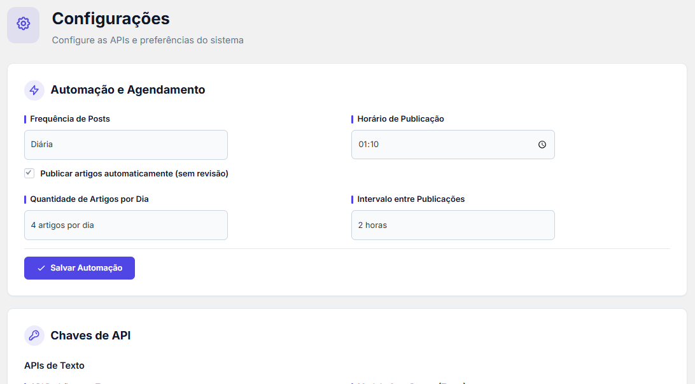The width and height of the screenshot is (695, 384).
Task: Click the Configurações page title
Action: 111,18
